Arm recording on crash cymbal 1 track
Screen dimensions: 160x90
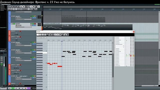click(35, 76)
